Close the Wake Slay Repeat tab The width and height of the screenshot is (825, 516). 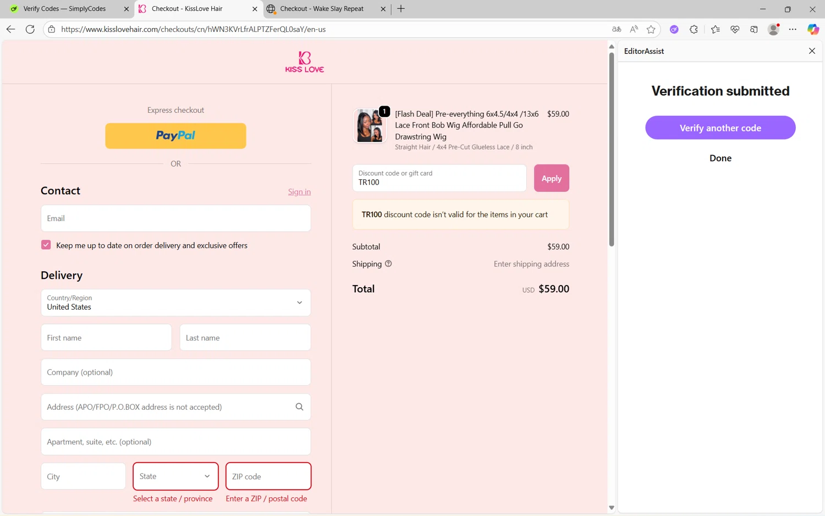pyautogui.click(x=383, y=9)
